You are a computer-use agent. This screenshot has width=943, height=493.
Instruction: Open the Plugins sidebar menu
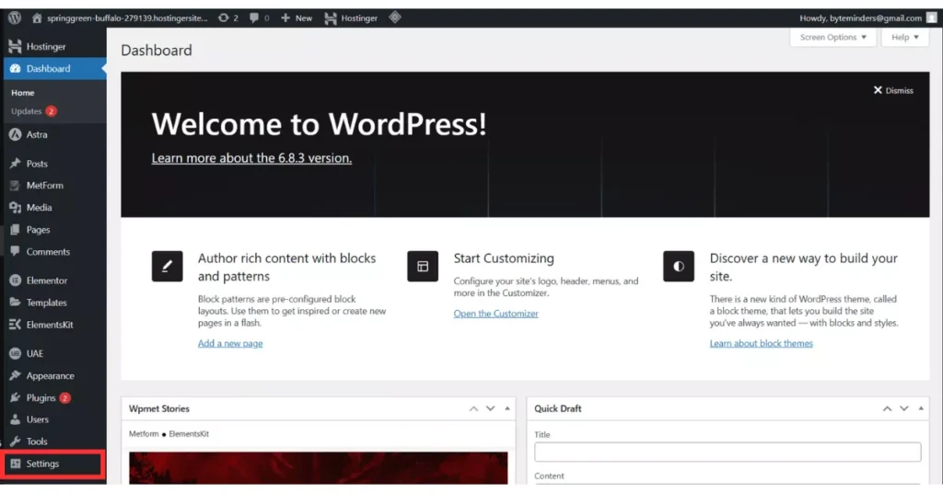[41, 398]
